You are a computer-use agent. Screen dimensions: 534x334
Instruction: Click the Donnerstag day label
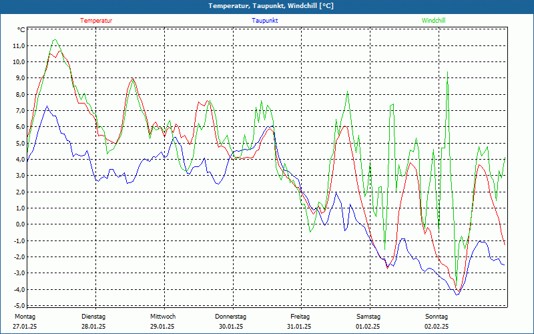click(x=230, y=317)
